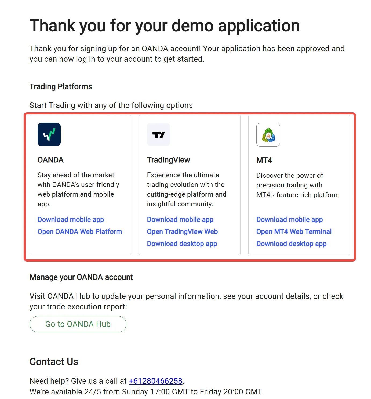The width and height of the screenshot is (371, 399).
Task: Download the MT4 mobile app
Action: coord(289,219)
